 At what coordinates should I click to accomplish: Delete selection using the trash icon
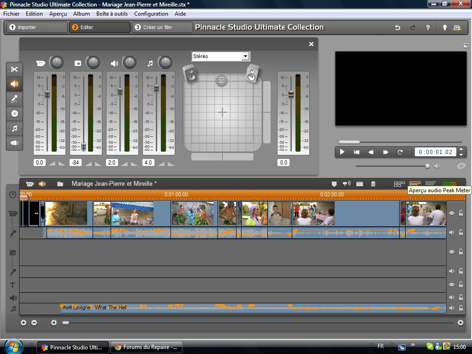pyautogui.click(x=373, y=183)
